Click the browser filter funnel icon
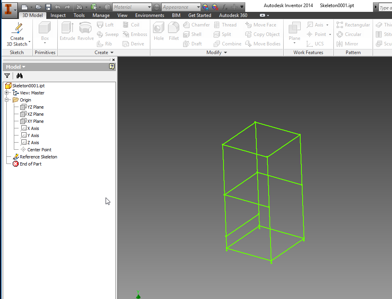 7,75
